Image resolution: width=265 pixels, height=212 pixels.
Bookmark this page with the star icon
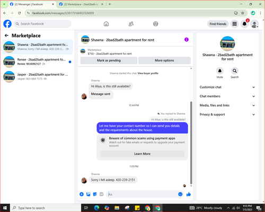pos(243,13)
